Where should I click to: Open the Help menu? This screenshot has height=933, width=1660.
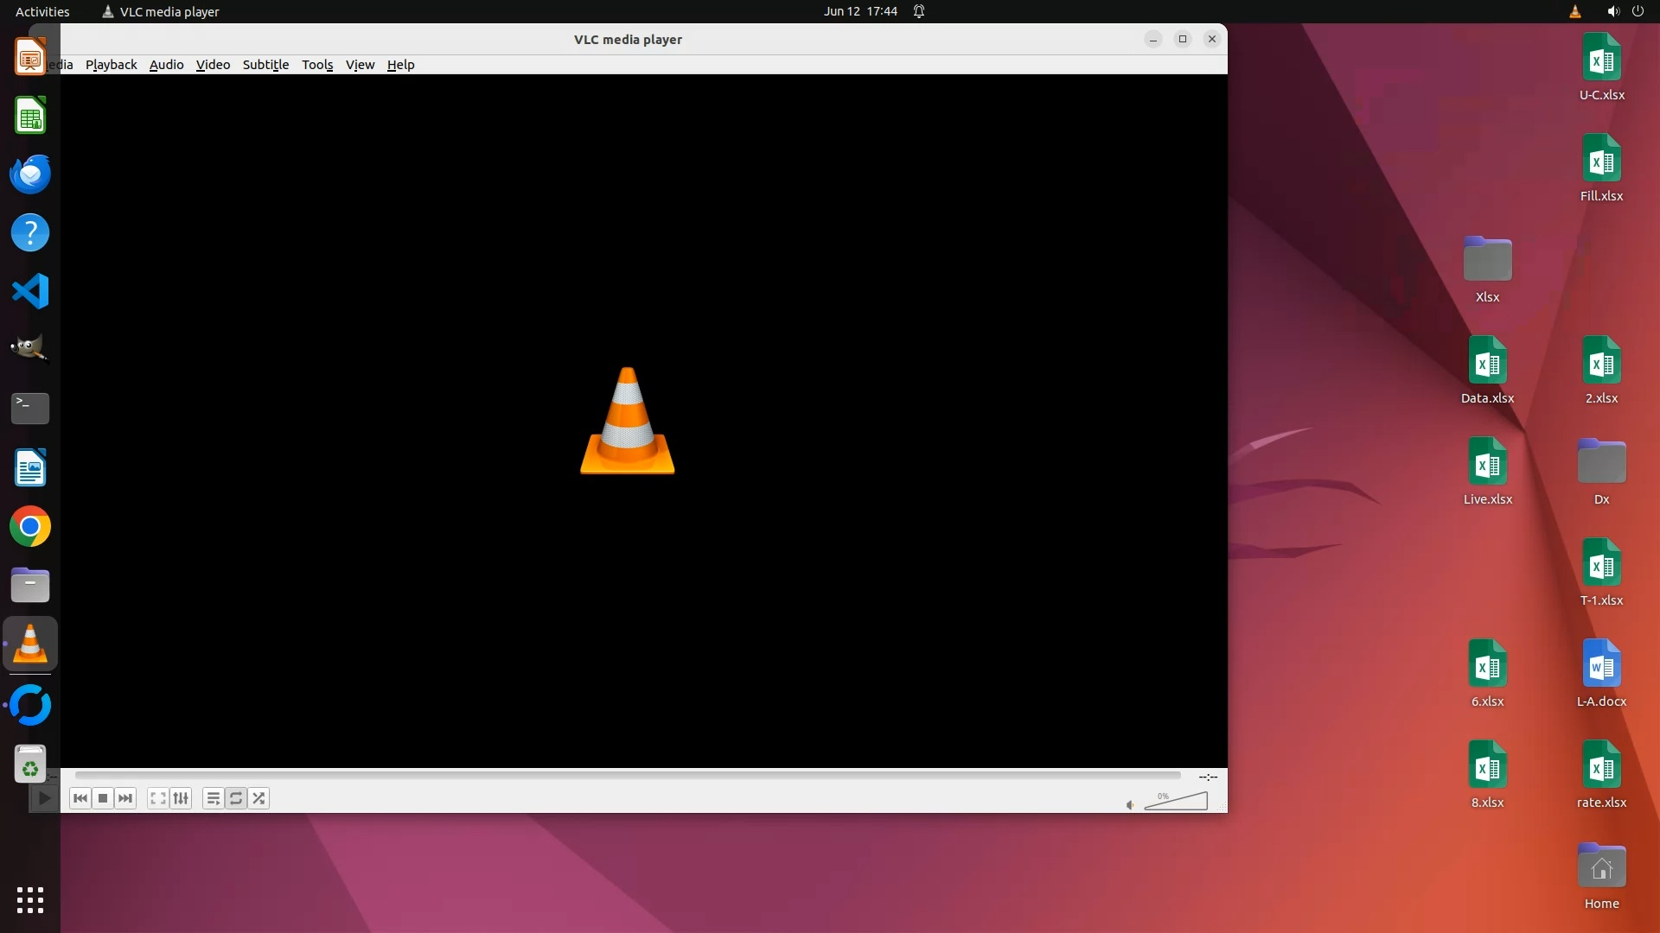click(400, 65)
